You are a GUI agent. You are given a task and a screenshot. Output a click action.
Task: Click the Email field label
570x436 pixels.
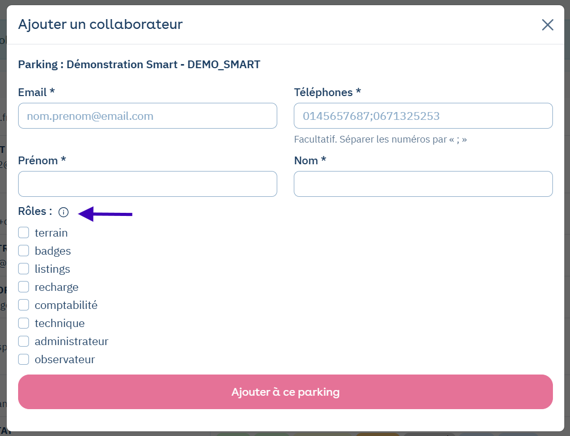coord(36,92)
